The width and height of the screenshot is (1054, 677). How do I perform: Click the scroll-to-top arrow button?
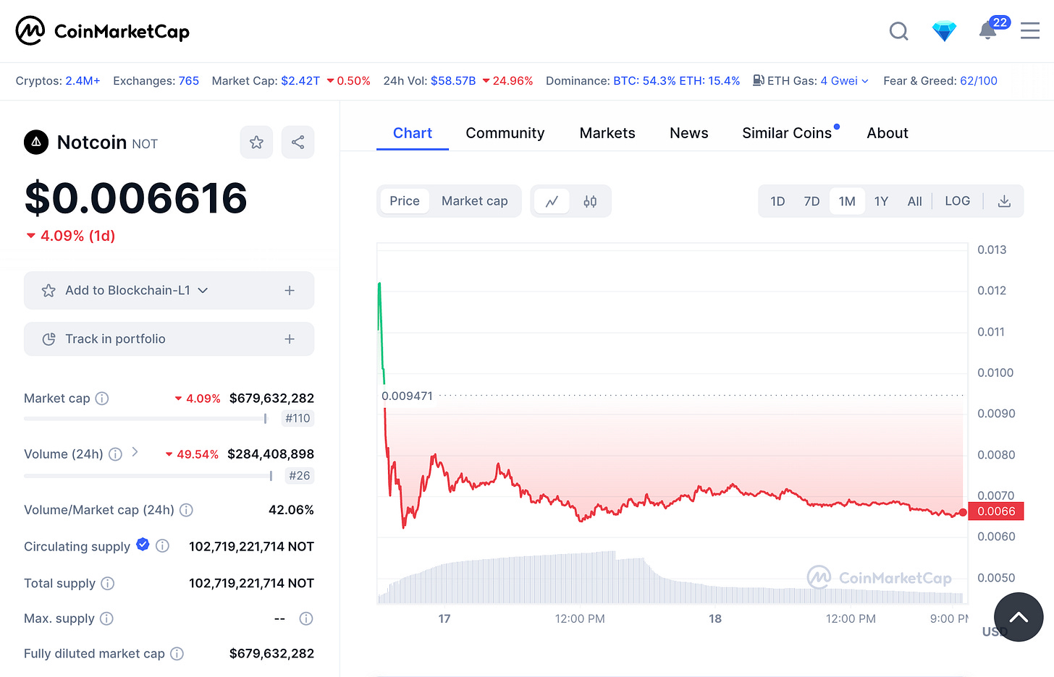[1019, 617]
